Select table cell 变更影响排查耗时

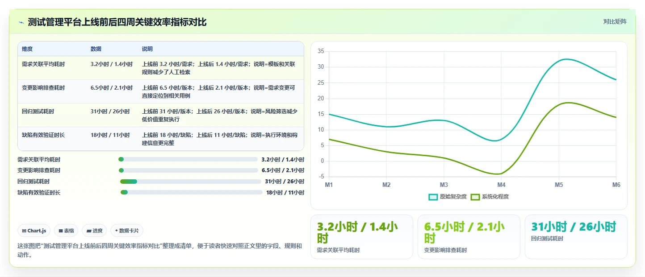tap(43, 88)
